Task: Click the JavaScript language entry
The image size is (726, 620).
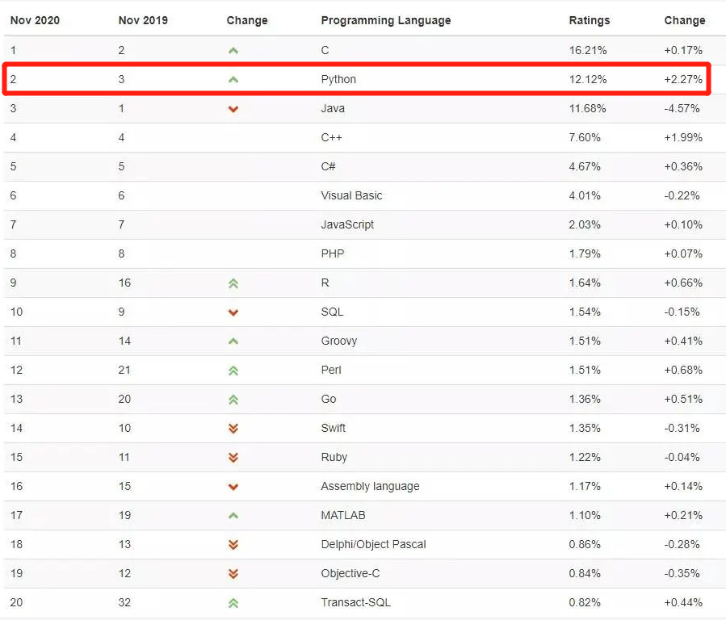Action: pos(347,225)
